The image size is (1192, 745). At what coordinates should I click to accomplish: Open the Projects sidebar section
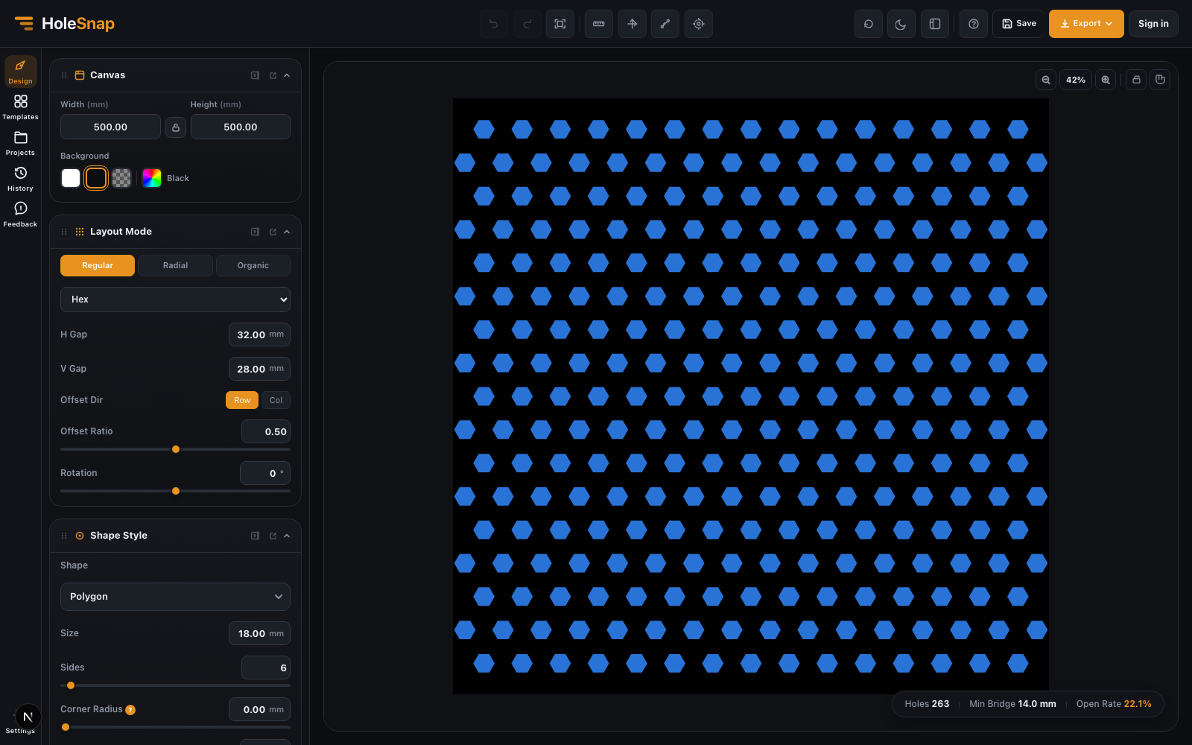20,143
